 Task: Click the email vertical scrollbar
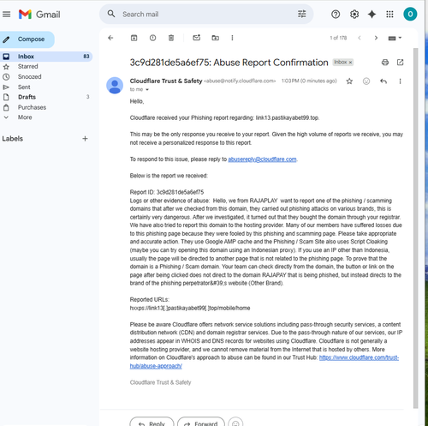pyautogui.click(x=415, y=228)
